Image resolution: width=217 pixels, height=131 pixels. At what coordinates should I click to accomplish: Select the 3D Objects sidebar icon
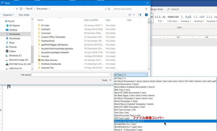(7, 26)
